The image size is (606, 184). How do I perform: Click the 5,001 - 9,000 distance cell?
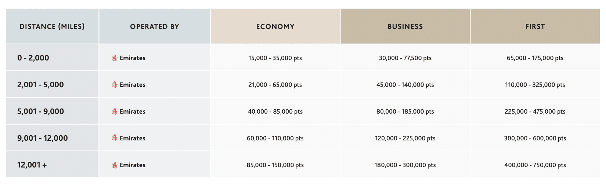tap(40, 111)
